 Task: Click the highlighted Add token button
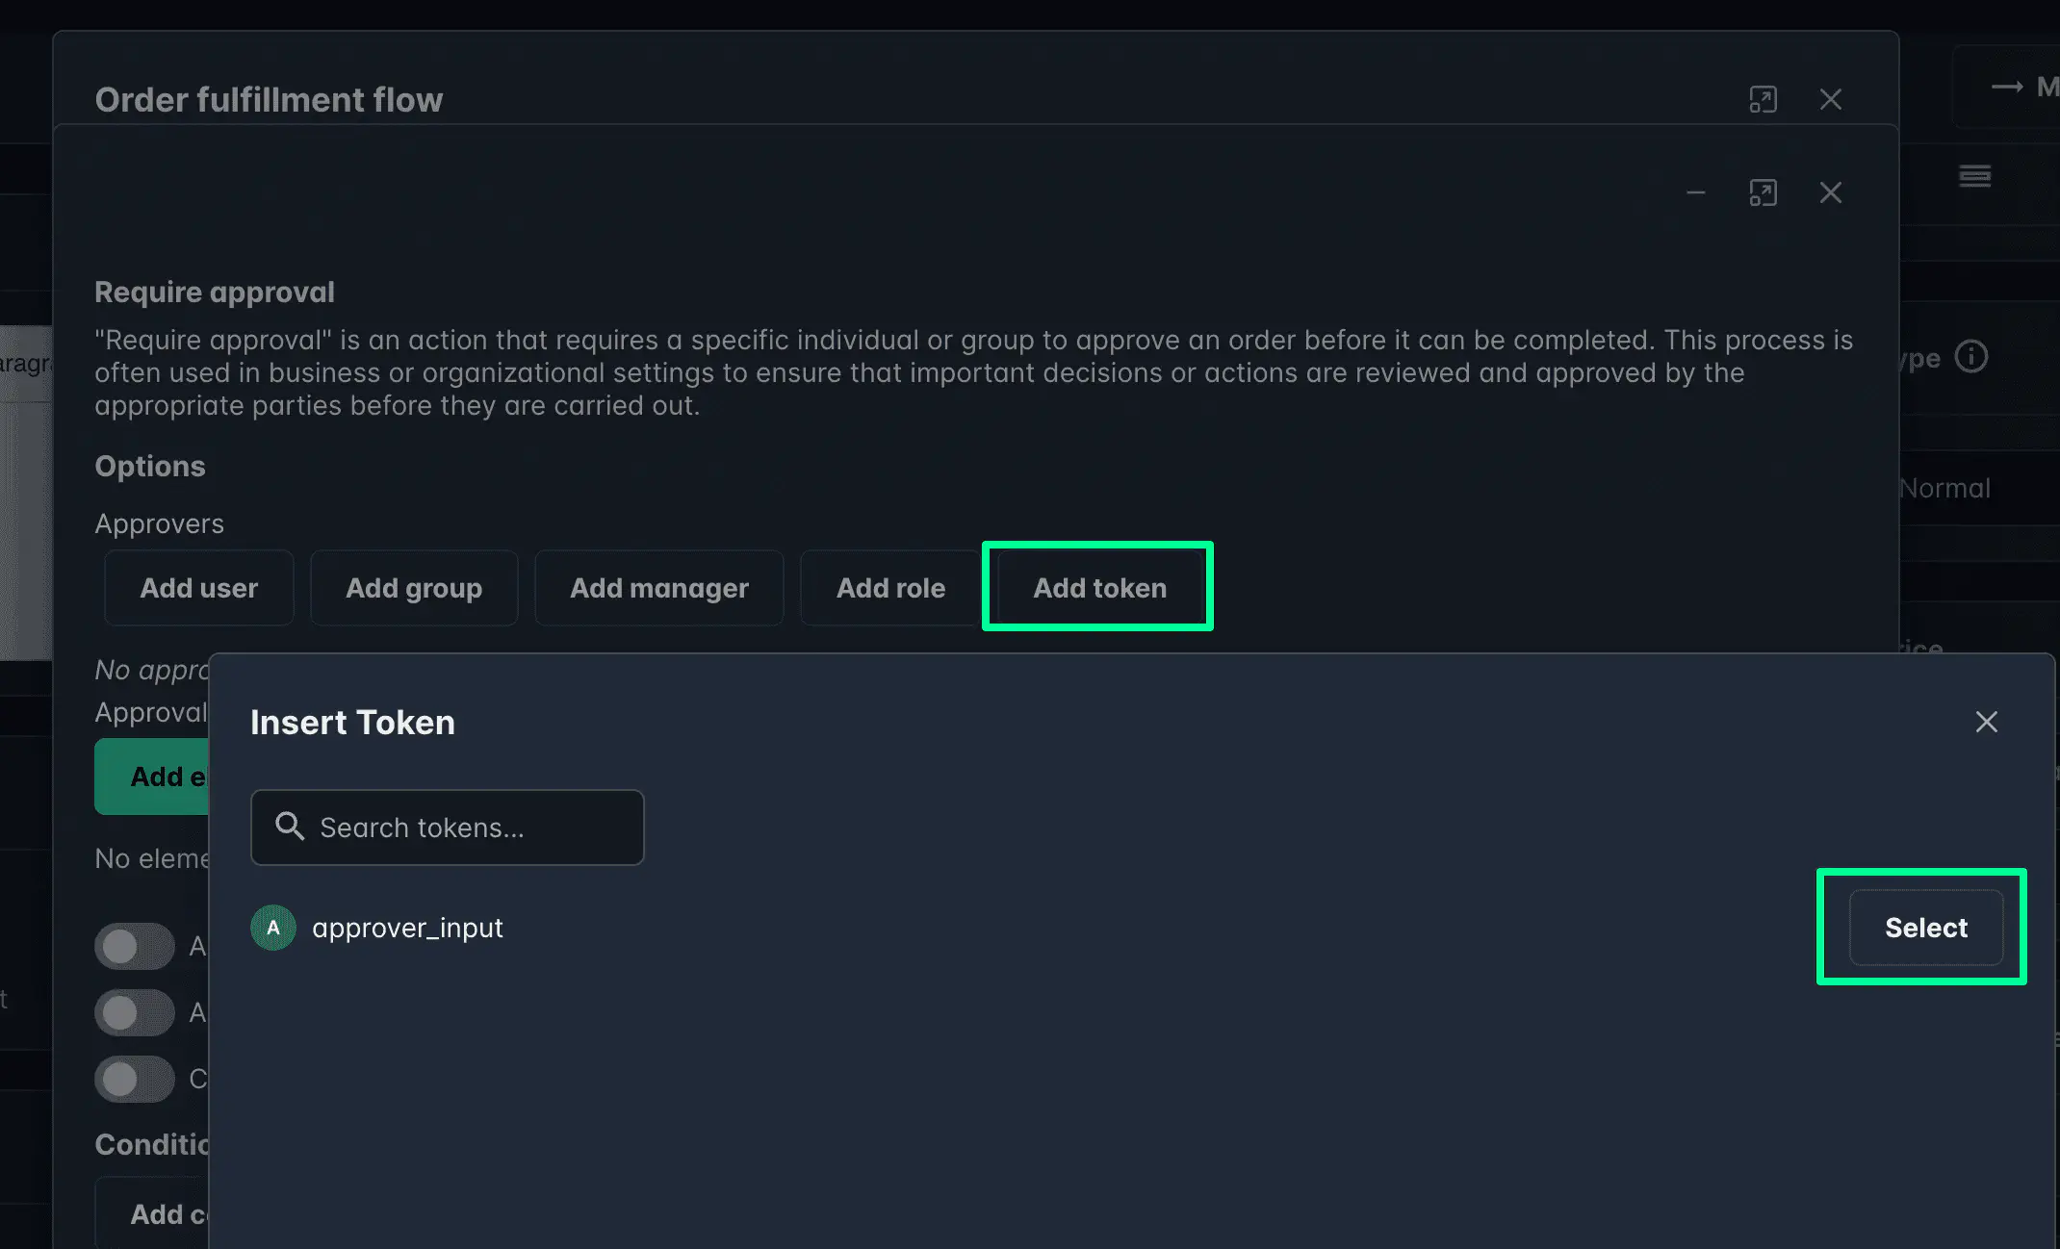[x=1098, y=587]
